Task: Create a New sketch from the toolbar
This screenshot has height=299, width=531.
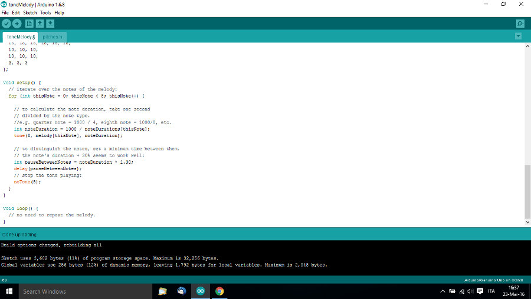Action: [x=29, y=24]
